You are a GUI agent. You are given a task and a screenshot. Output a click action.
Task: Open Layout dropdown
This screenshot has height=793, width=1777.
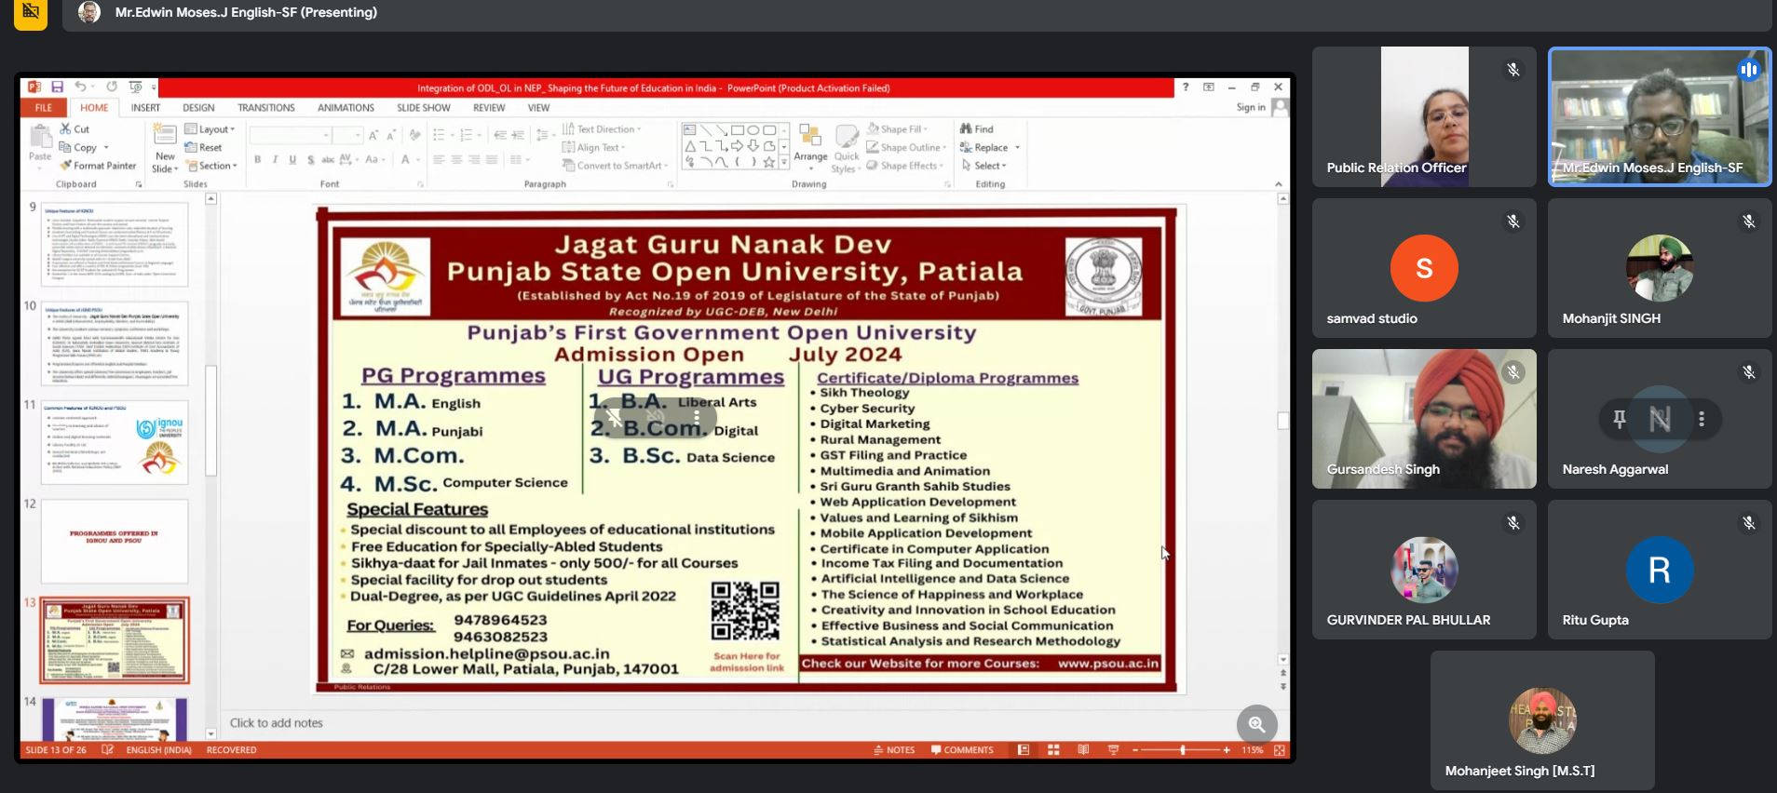[210, 129]
